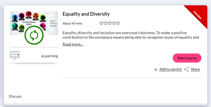Click the green circular refresh icon
The image size is (211, 107).
[x=34, y=35]
